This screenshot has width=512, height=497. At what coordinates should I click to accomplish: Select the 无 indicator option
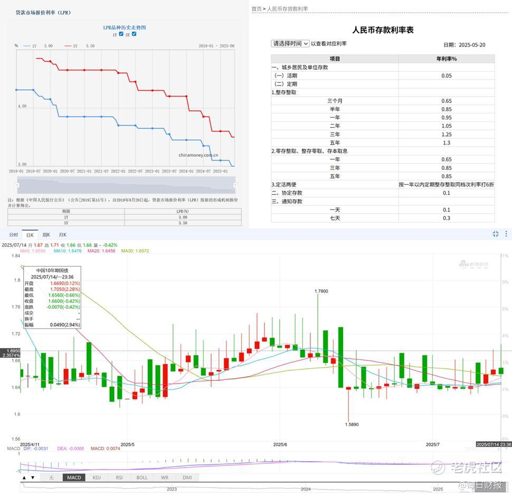(51, 477)
